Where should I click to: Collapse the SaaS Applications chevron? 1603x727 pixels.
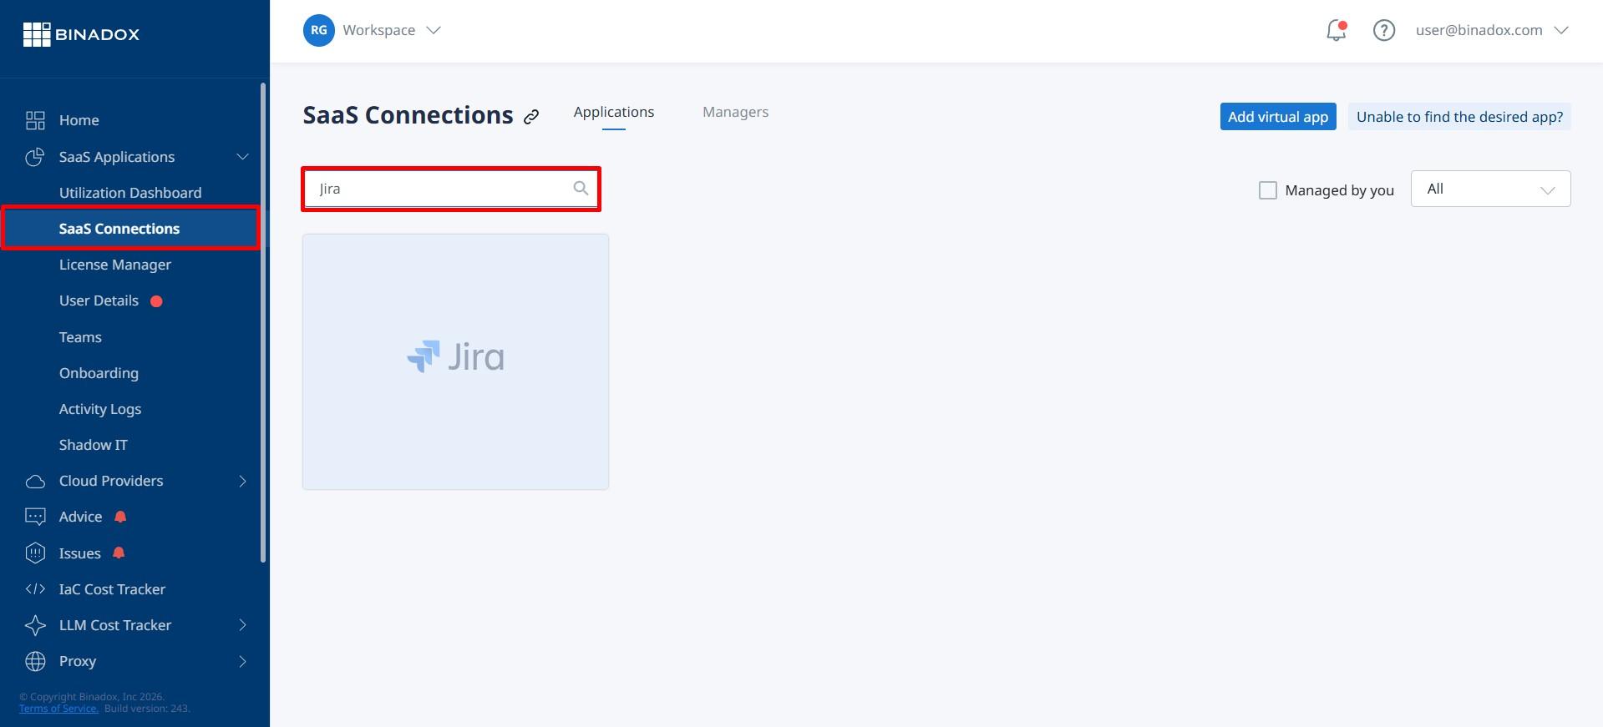click(242, 157)
